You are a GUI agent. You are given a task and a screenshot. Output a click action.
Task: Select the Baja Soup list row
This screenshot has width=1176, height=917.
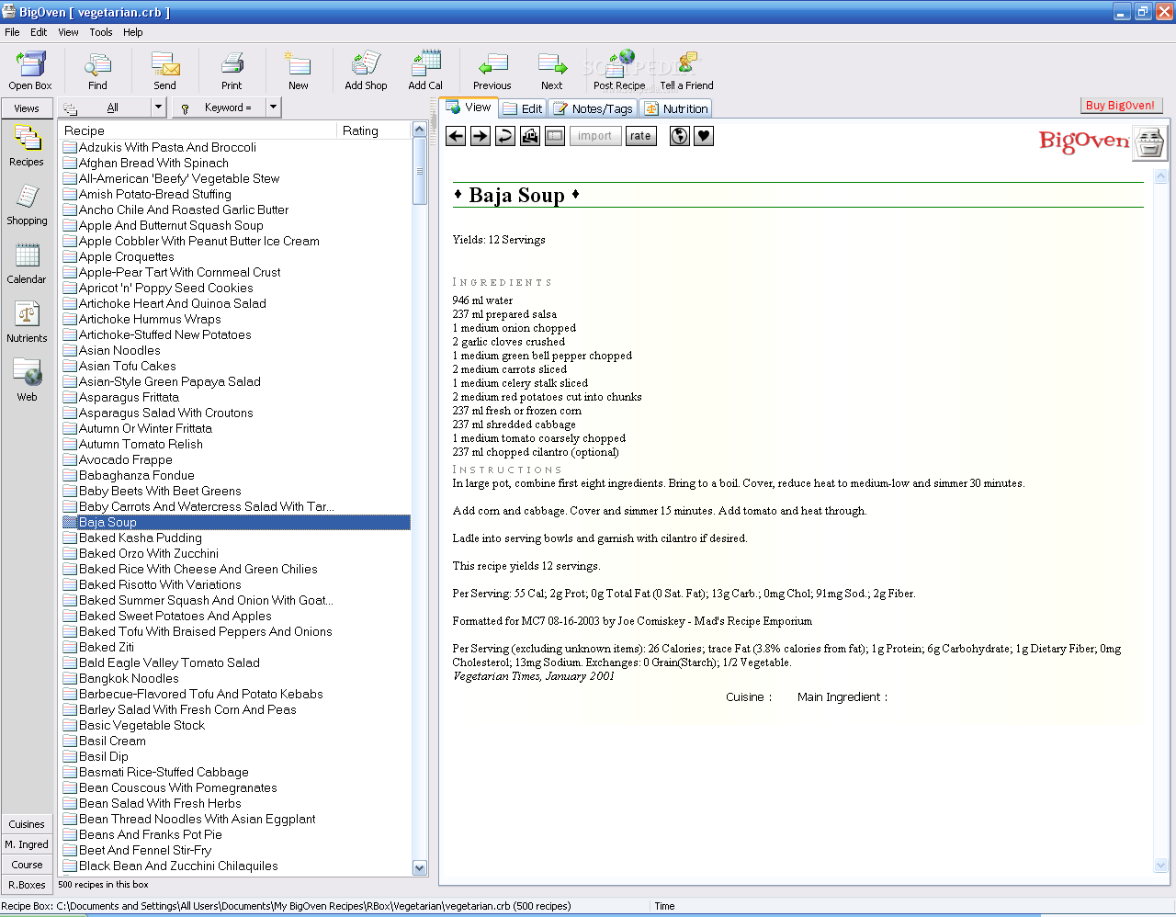coord(236,522)
